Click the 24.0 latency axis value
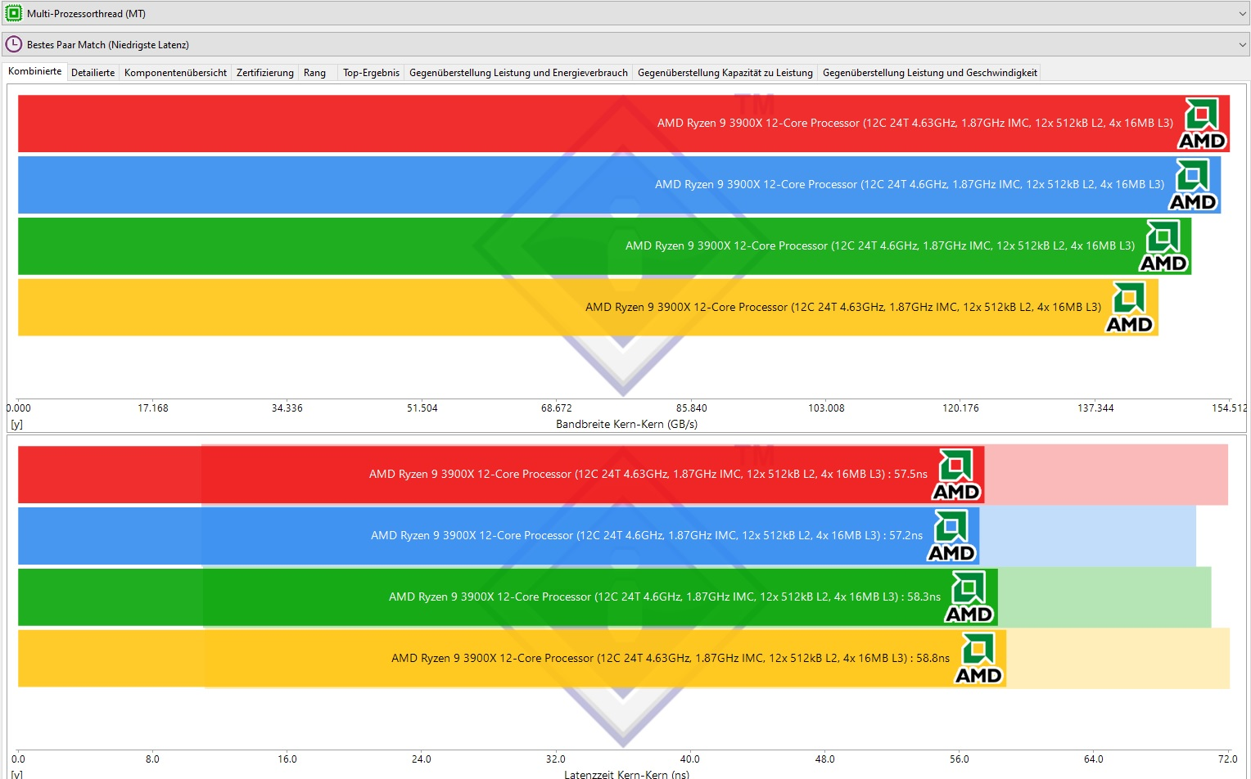This screenshot has height=779, width=1251. tap(421, 759)
